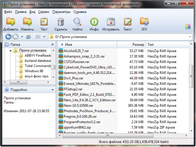Open the view mode dropdown arrow
This screenshot has height=147, width=196.
click(44, 37)
